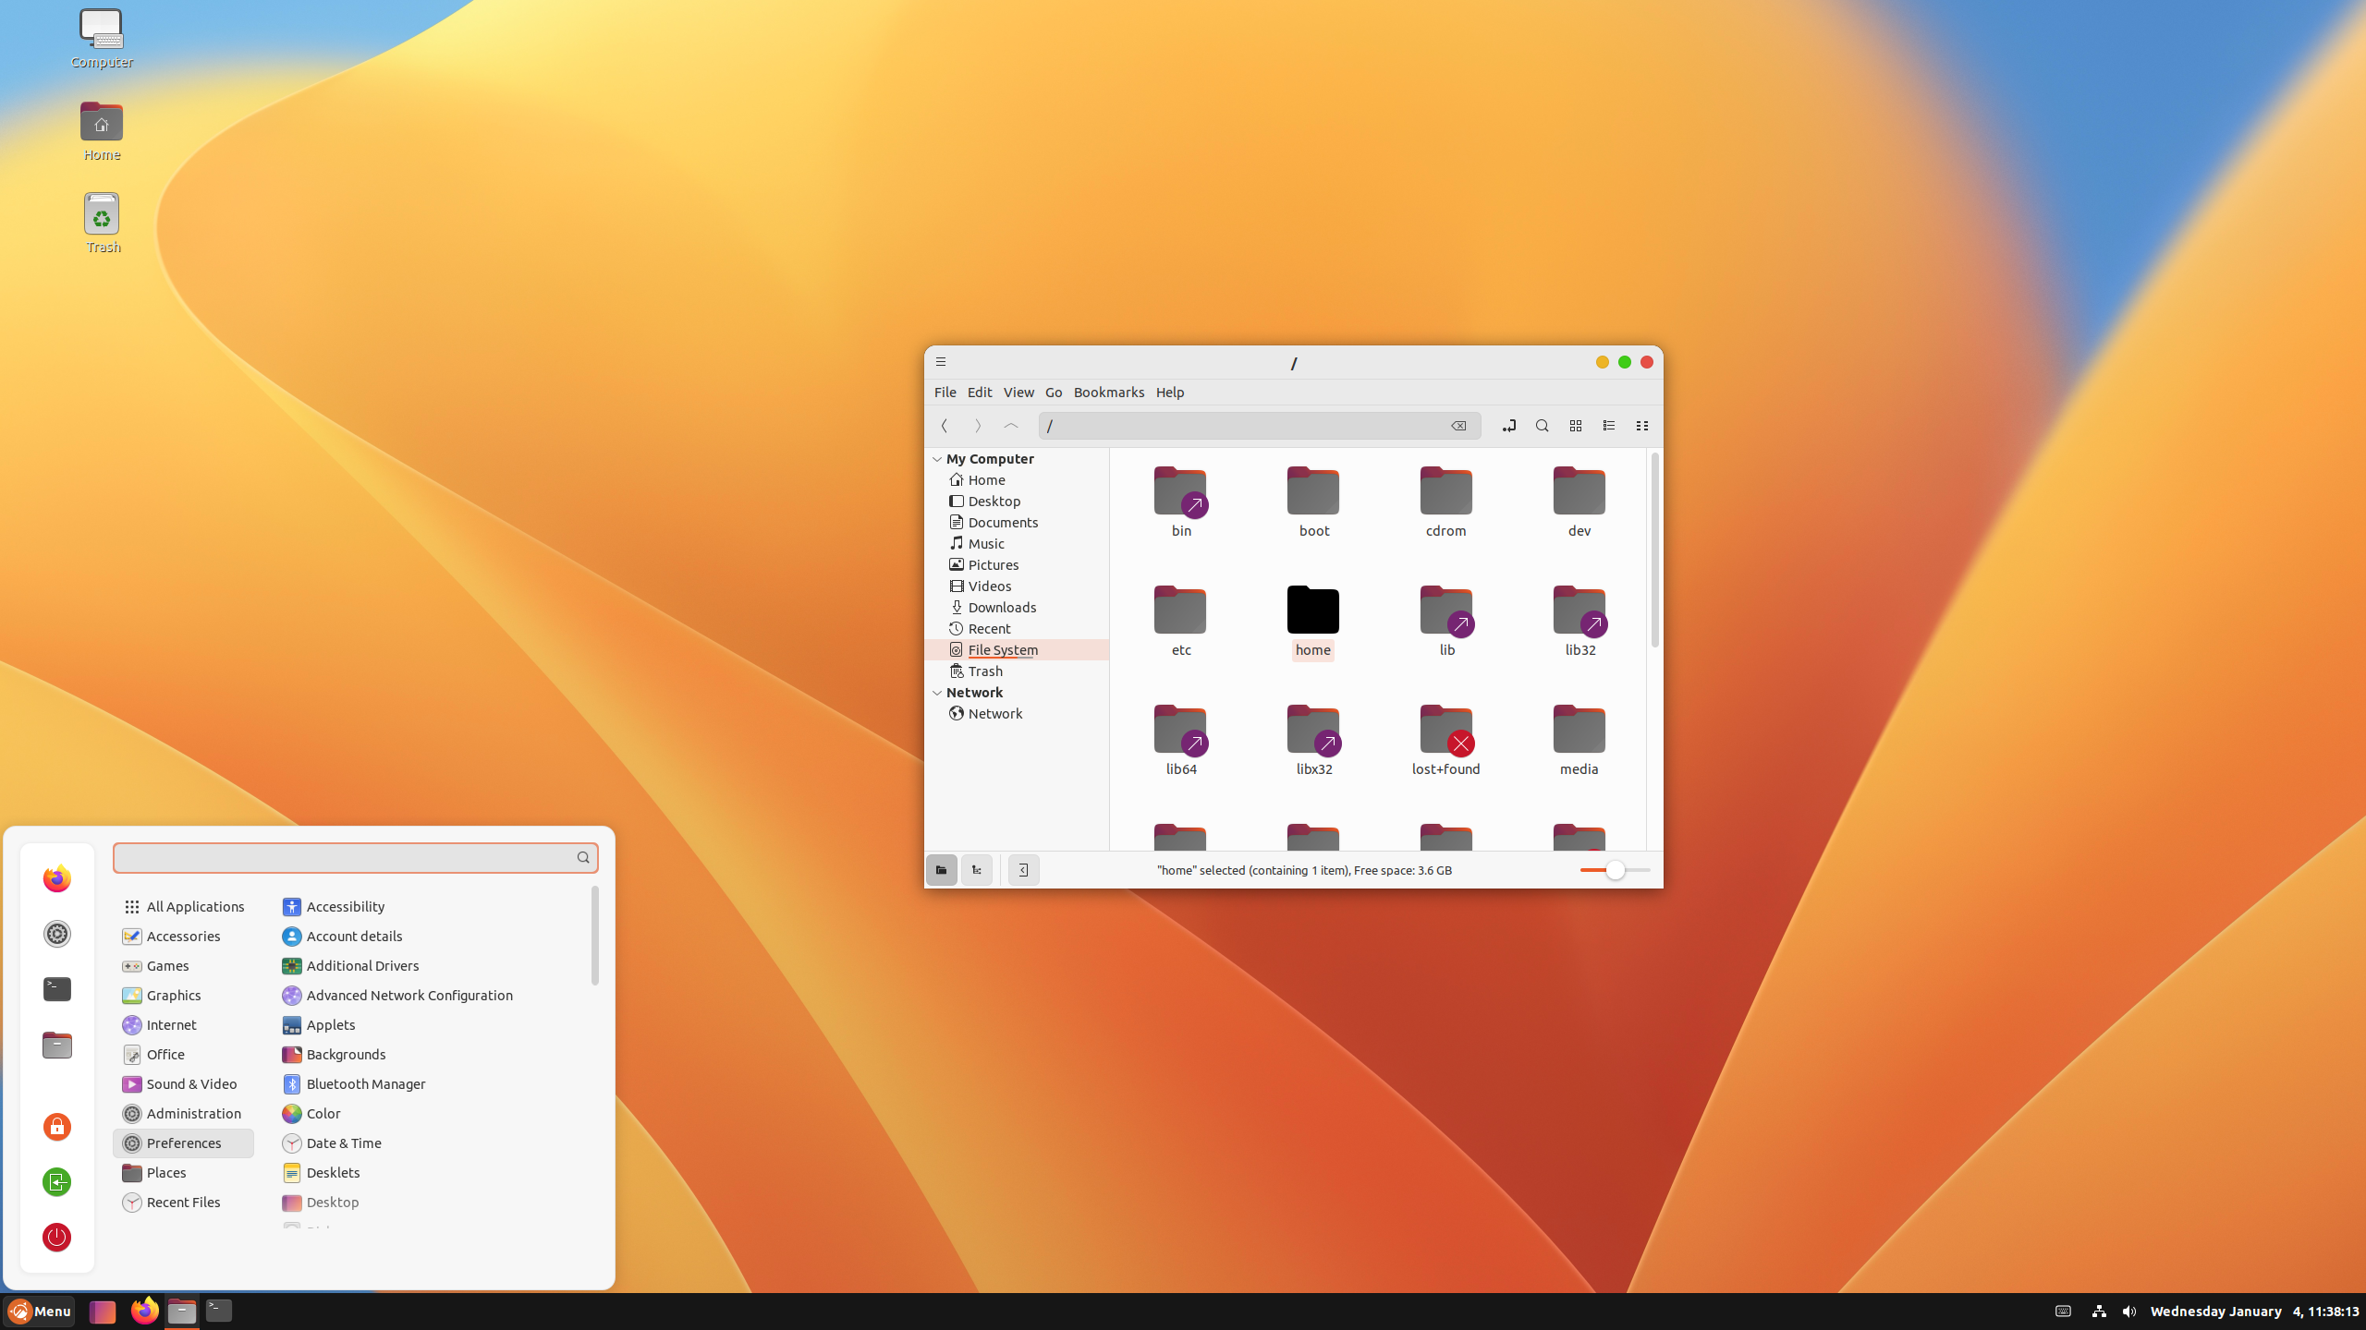Switch to icon view
This screenshot has width=2366, height=1330.
click(x=1576, y=426)
